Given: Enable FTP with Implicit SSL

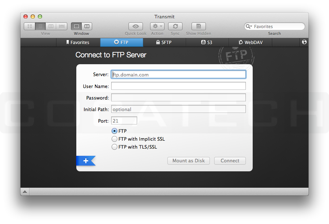Looking at the screenshot, I should (x=114, y=139).
